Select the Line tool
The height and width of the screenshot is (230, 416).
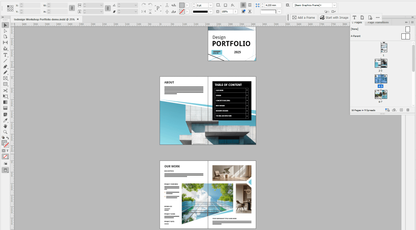(5, 61)
